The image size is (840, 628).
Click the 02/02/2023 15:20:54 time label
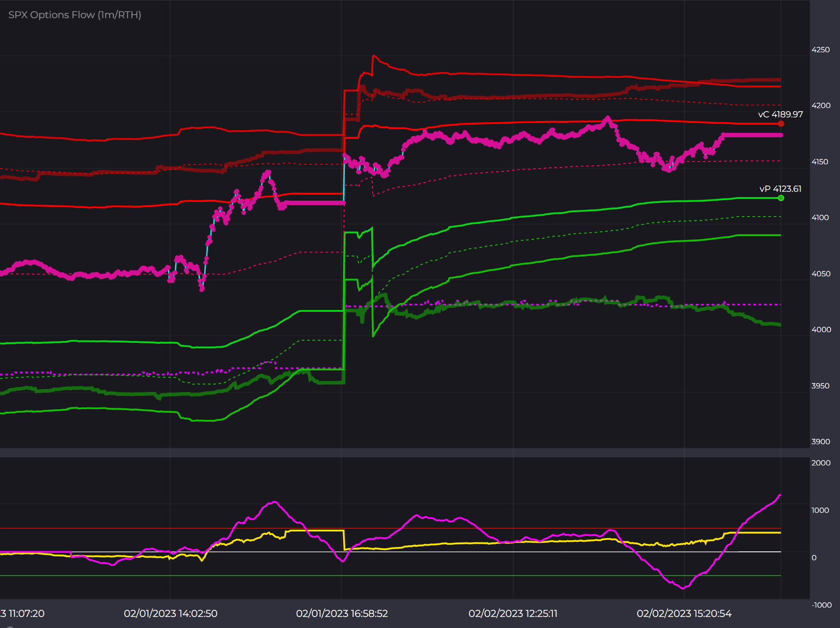point(684,613)
